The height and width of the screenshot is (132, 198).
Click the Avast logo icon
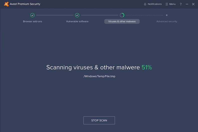click(x=6, y=4)
